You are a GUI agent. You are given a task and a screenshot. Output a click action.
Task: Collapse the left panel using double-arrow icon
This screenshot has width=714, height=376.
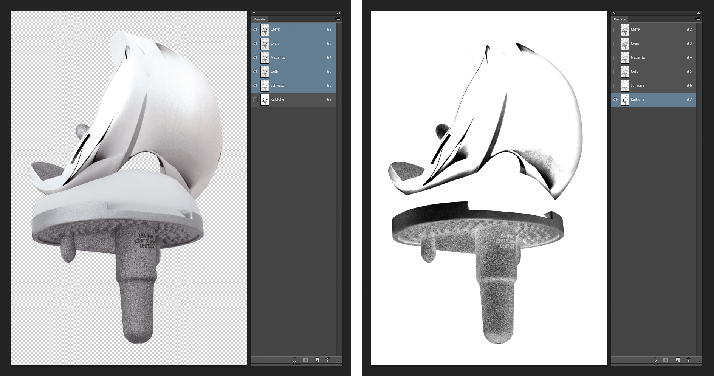pyautogui.click(x=338, y=14)
